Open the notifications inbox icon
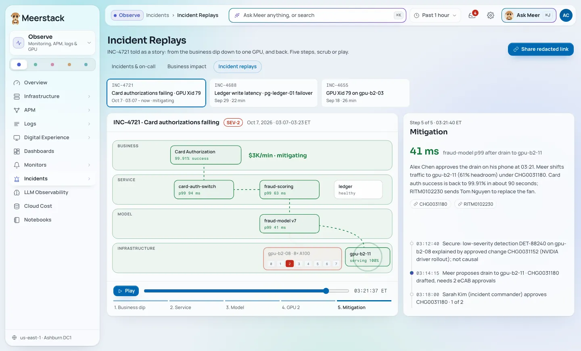Viewport: 581px width, 351px height. (472, 15)
